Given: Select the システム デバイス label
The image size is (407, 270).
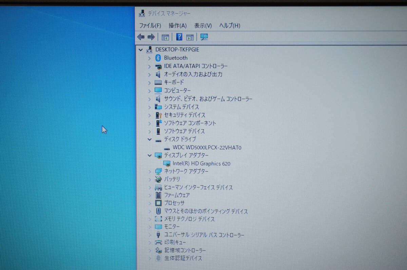Looking at the screenshot, I should coord(181,107).
